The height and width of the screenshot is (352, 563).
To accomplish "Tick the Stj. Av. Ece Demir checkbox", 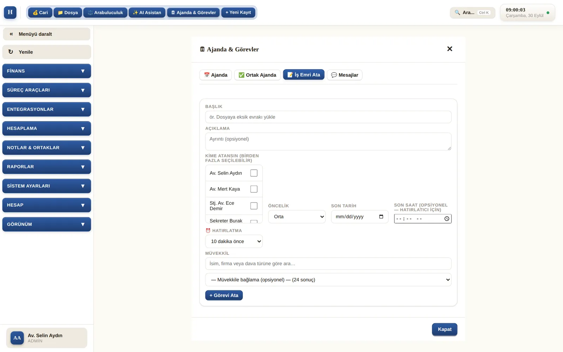I will [x=254, y=206].
